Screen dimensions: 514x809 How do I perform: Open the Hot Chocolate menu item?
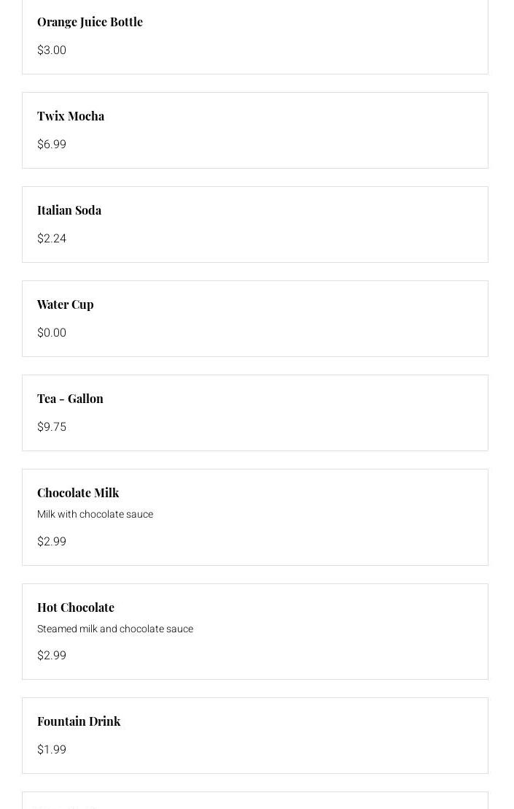click(x=76, y=607)
